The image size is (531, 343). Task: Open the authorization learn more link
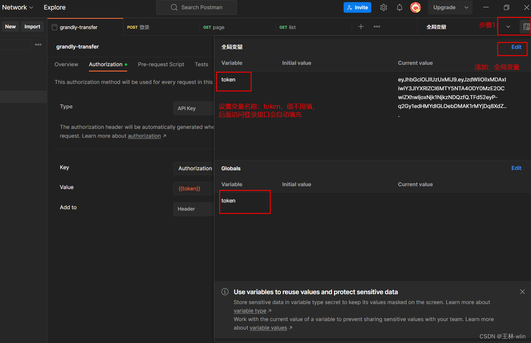(x=144, y=136)
